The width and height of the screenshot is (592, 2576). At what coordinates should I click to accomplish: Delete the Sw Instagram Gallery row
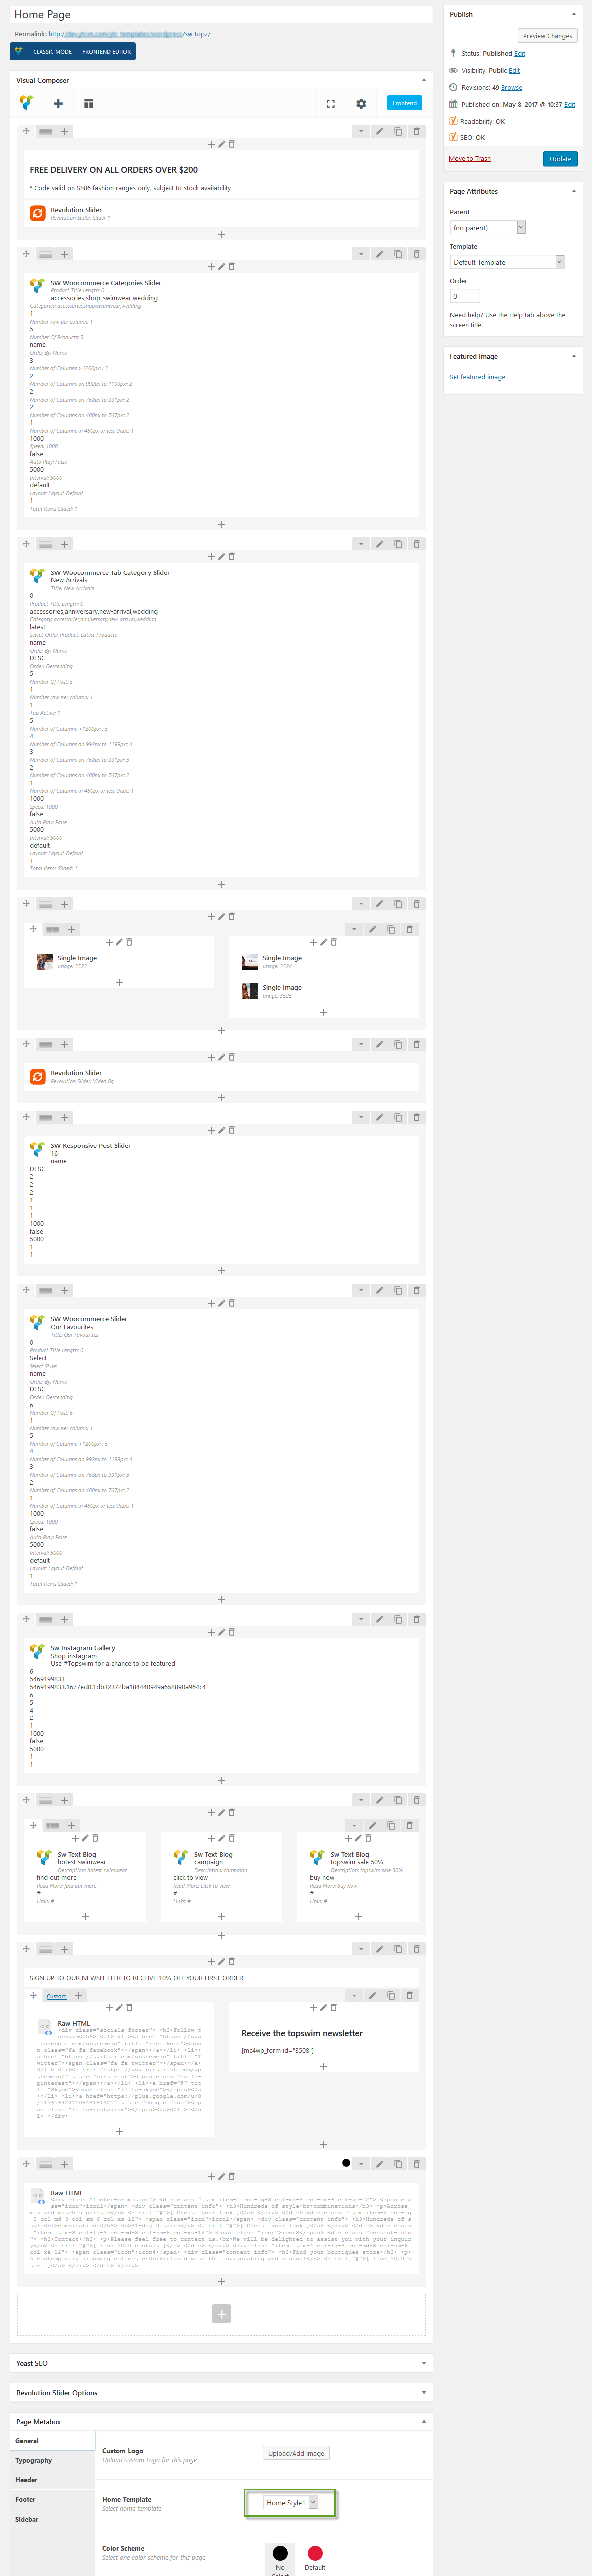417,1619
